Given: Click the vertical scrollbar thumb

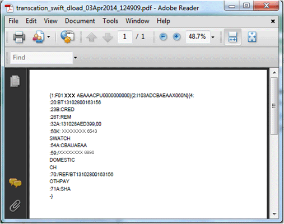Looking at the screenshot, I should click(x=274, y=106).
